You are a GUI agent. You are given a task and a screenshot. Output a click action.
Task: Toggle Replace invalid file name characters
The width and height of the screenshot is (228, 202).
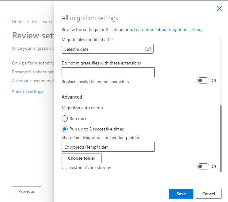[x=203, y=80]
